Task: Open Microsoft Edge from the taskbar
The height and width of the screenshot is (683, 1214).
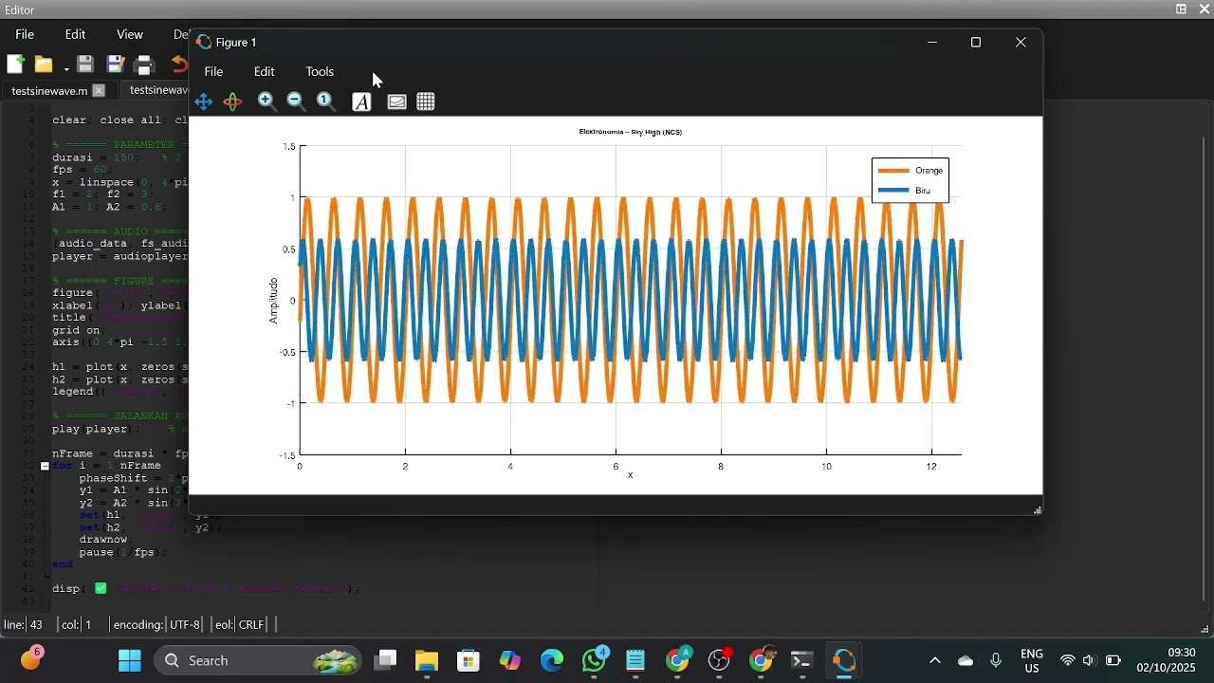Action: [552, 661]
